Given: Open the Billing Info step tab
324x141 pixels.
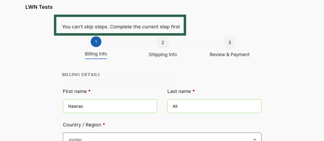Looking at the screenshot, I should point(96,54).
